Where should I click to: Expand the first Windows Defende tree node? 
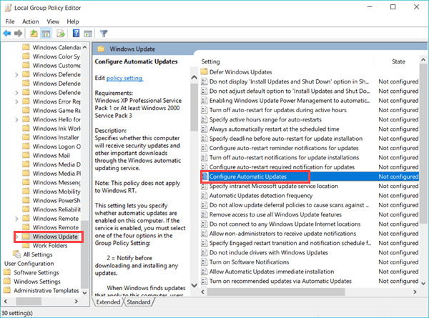(16, 74)
